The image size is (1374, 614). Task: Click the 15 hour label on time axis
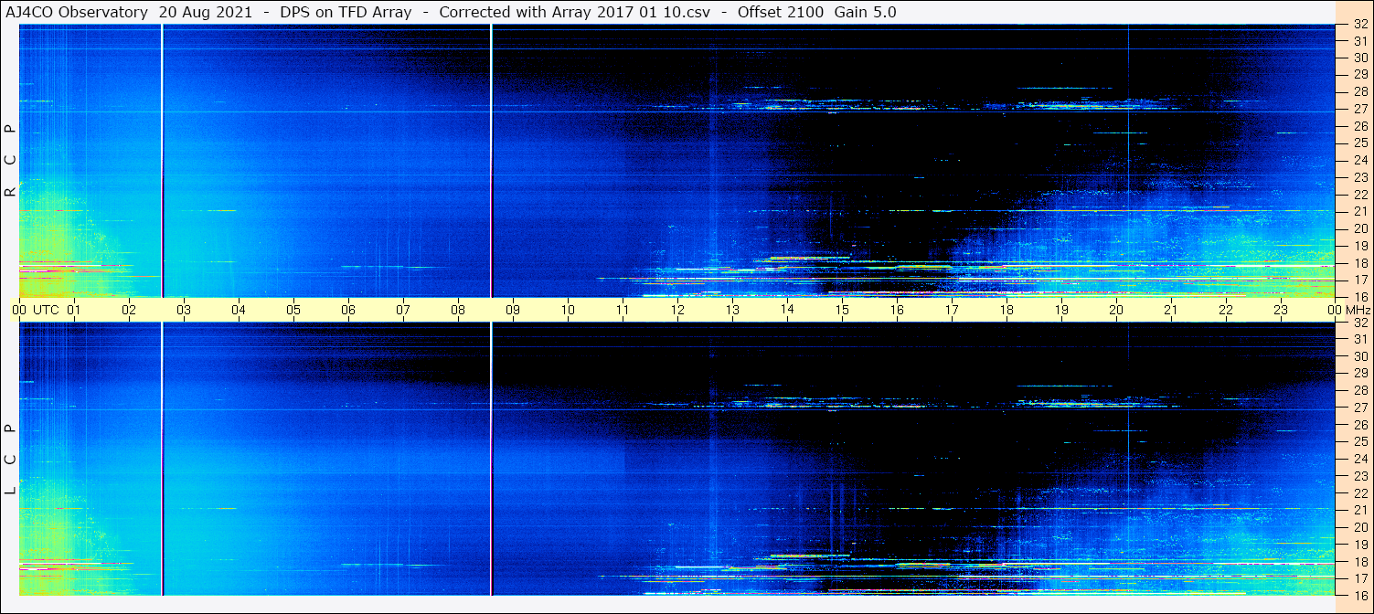coord(842,310)
